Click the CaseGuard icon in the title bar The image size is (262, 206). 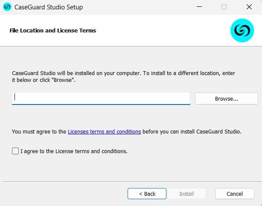coord(7,7)
